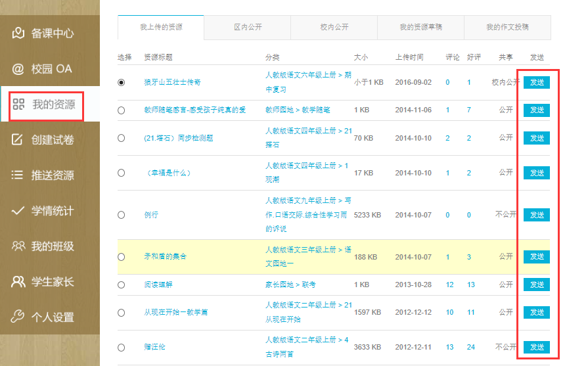Choose the 阅读理解 row radio button
565x366 pixels.
coord(121,285)
